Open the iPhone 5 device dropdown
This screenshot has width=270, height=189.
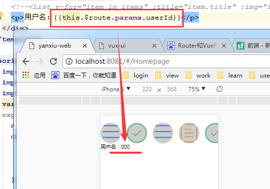[x=116, y=89]
